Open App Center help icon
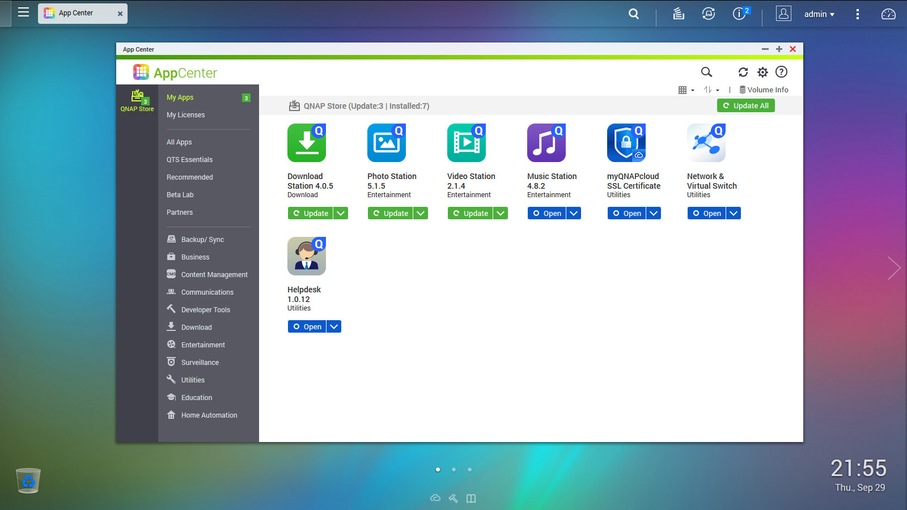The width and height of the screenshot is (907, 510). [x=782, y=72]
